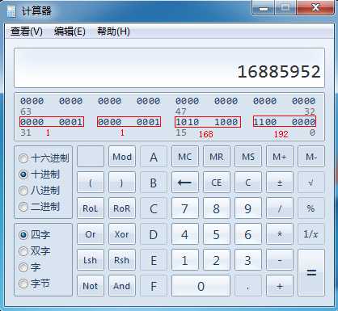The width and height of the screenshot is (338, 311).
Task: Open the 帮助(H) menu
Action: 113,32
